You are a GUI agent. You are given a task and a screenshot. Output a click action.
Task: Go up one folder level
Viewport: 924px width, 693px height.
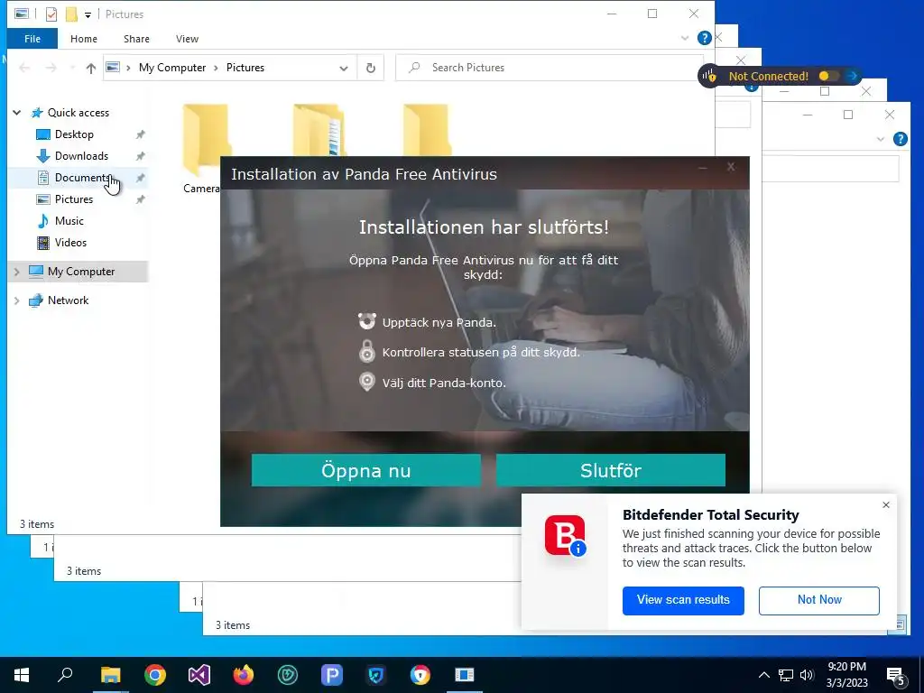coord(91,68)
